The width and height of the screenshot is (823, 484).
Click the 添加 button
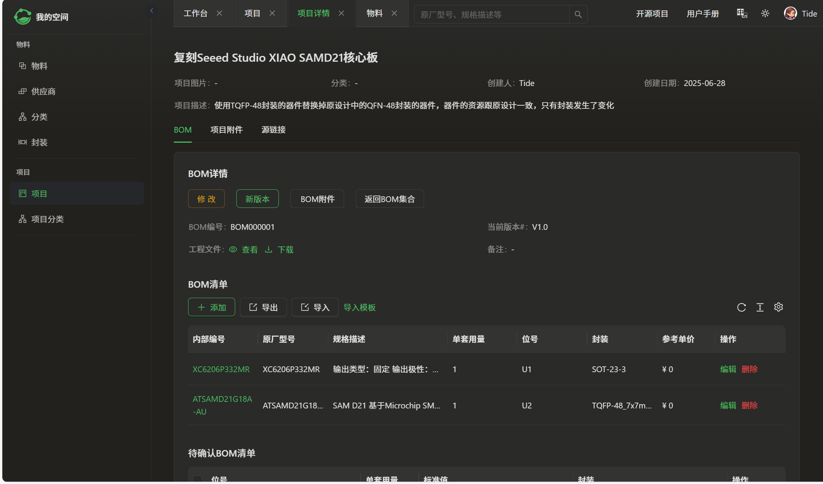click(212, 307)
